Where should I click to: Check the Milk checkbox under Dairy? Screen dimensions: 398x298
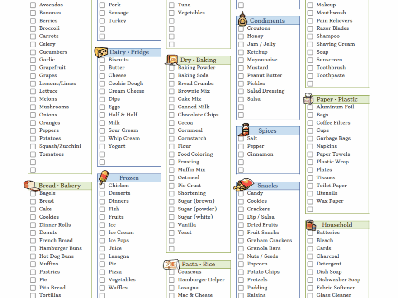tap(102, 122)
